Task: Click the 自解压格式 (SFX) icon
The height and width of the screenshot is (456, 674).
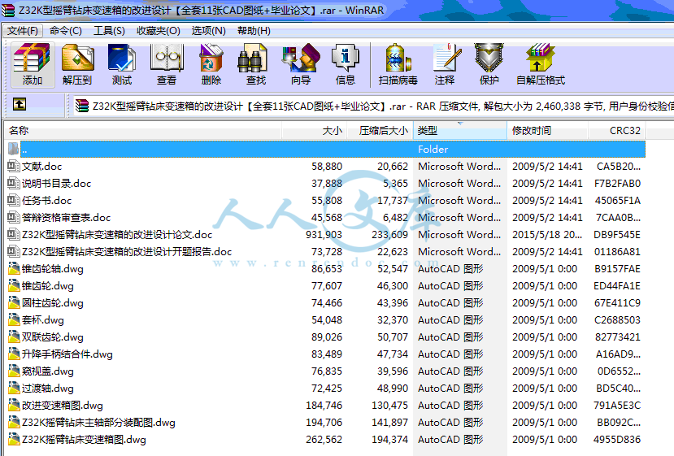Action: click(x=541, y=64)
